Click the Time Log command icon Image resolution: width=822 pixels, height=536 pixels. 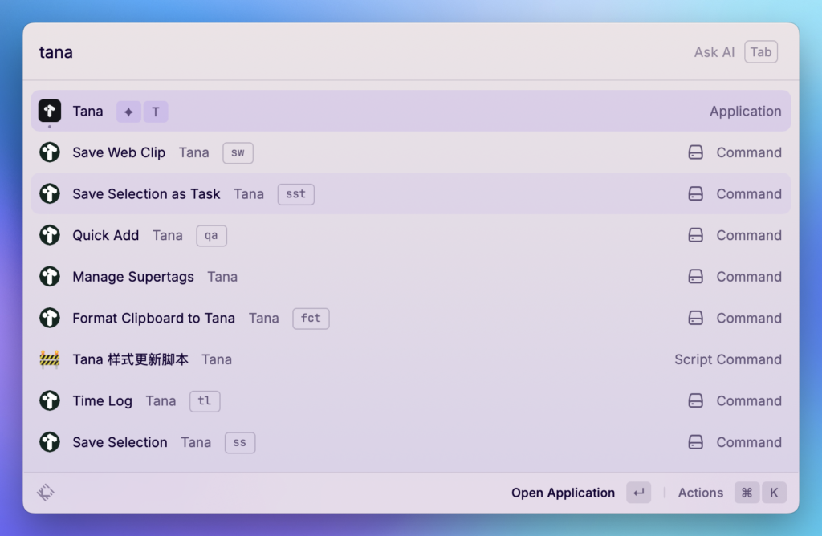click(50, 401)
